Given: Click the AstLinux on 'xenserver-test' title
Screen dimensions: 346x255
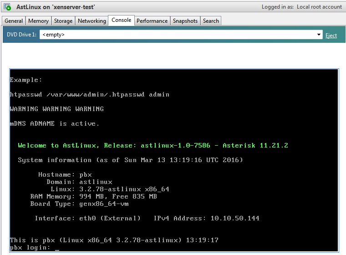Looking at the screenshot, I should pos(56,7).
